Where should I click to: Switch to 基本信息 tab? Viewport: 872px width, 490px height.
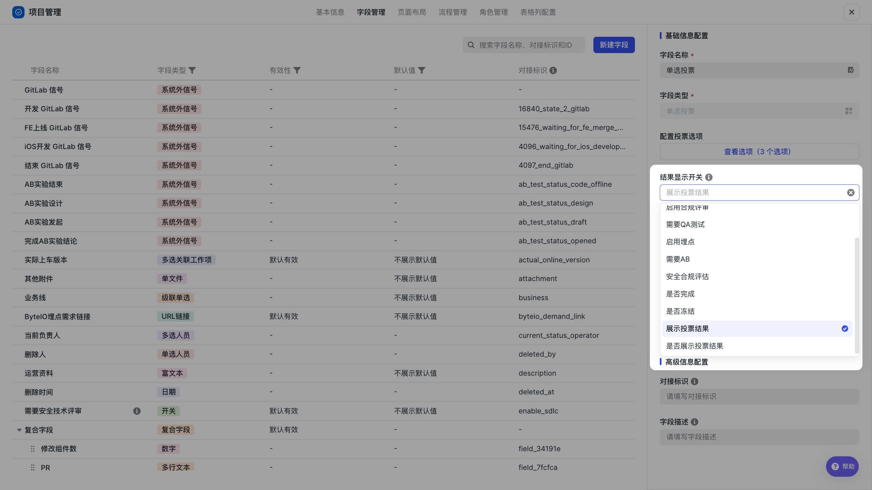pos(330,12)
